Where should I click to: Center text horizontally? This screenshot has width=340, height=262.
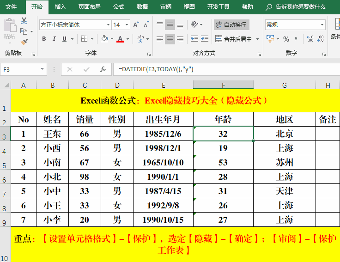(x=170, y=39)
